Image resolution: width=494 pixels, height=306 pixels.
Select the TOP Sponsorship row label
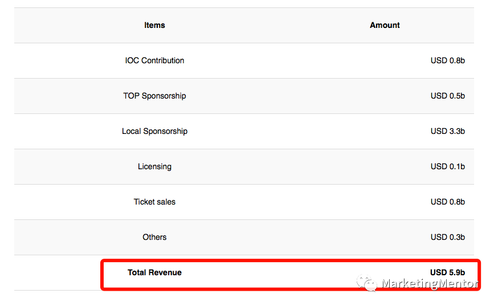tap(154, 96)
